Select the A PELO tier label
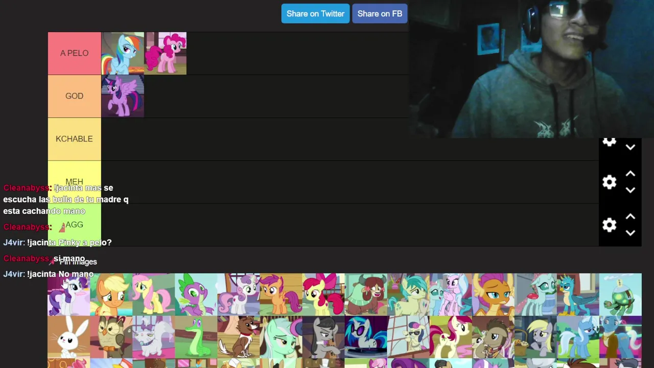654x368 pixels. 74,53
